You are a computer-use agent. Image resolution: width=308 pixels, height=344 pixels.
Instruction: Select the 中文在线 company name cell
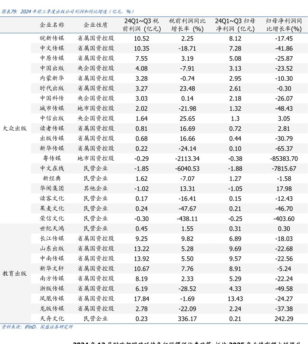[x=52, y=168]
